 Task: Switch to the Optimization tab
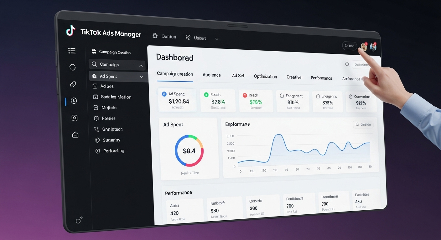[x=265, y=77]
